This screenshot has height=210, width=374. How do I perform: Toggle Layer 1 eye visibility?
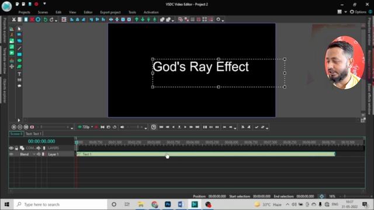pyautogui.click(x=11, y=154)
